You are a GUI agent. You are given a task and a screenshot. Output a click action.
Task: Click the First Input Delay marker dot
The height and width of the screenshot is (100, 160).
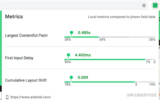pos(68,55)
